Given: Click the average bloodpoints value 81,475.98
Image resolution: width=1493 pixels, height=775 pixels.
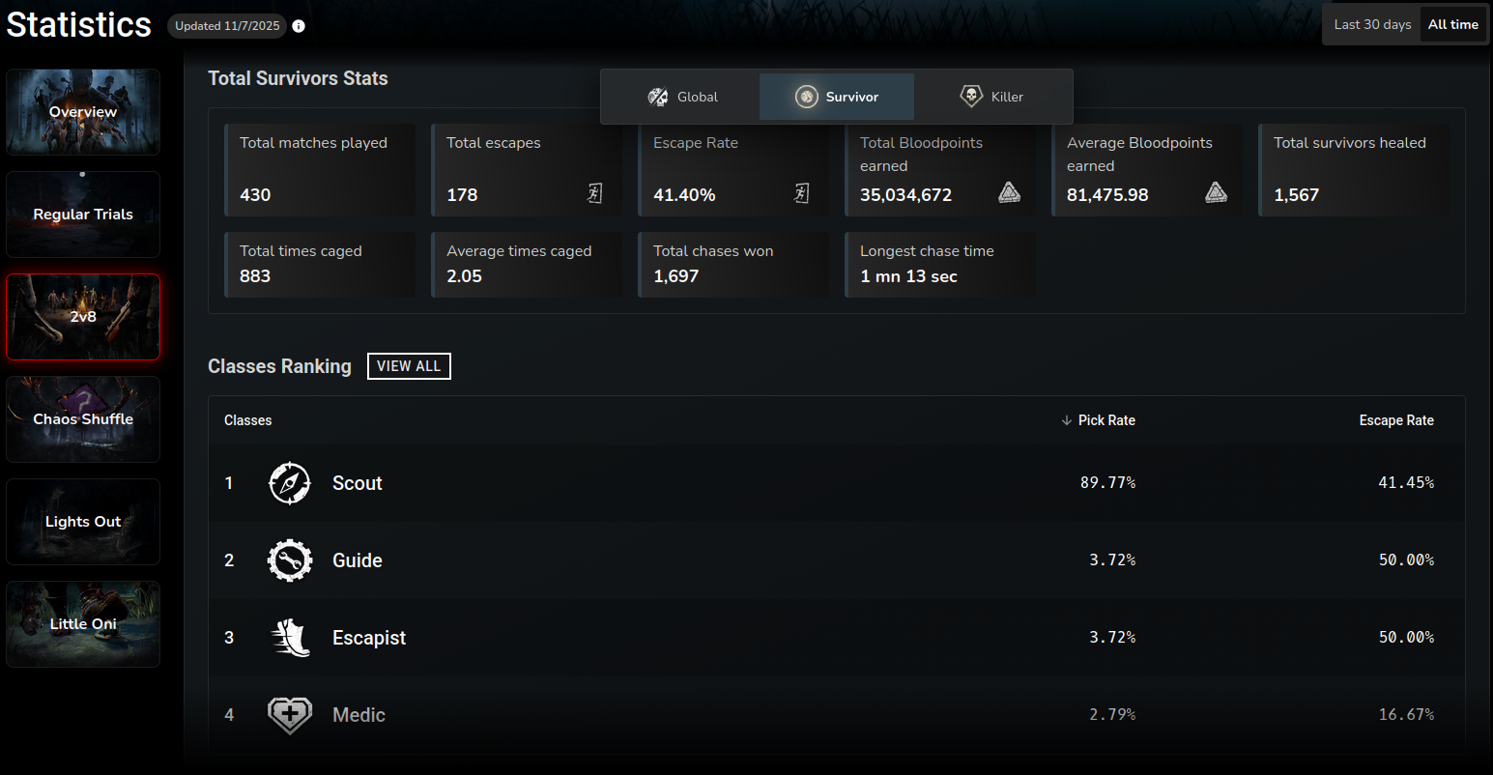Looking at the screenshot, I should tap(1107, 195).
